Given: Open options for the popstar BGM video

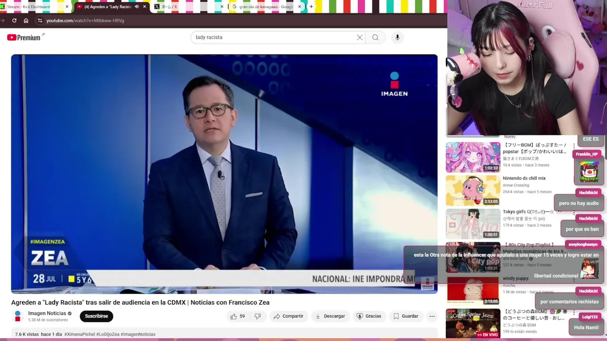Looking at the screenshot, I should [x=573, y=145].
